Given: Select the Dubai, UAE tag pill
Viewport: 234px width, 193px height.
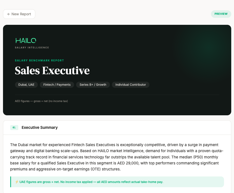Looking at the screenshot, I should click(x=26, y=84).
